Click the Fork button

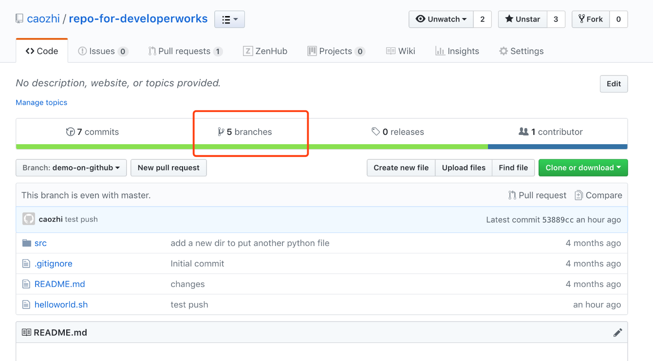[x=590, y=19]
